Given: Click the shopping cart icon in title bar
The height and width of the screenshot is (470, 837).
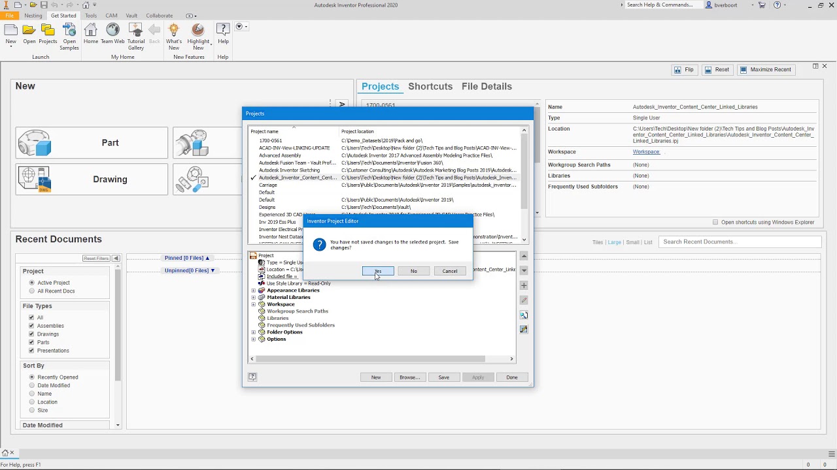Looking at the screenshot, I should coord(762,5).
